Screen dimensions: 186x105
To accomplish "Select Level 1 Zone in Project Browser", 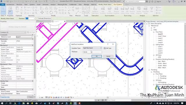I will click(x=162, y=36).
